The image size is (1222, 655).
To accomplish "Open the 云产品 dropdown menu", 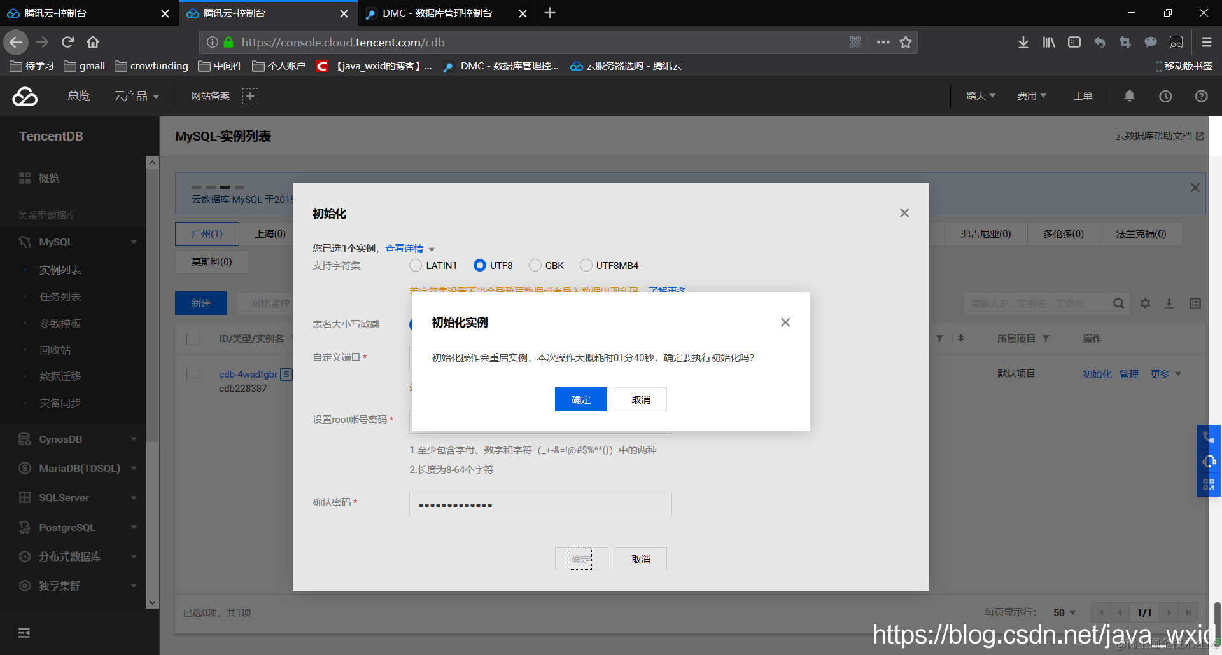I will pos(136,96).
